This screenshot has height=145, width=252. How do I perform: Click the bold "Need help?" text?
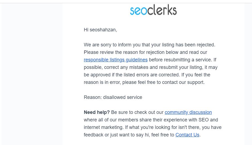coord(97,112)
